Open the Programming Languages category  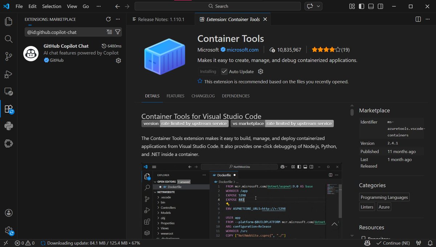[x=384, y=197]
